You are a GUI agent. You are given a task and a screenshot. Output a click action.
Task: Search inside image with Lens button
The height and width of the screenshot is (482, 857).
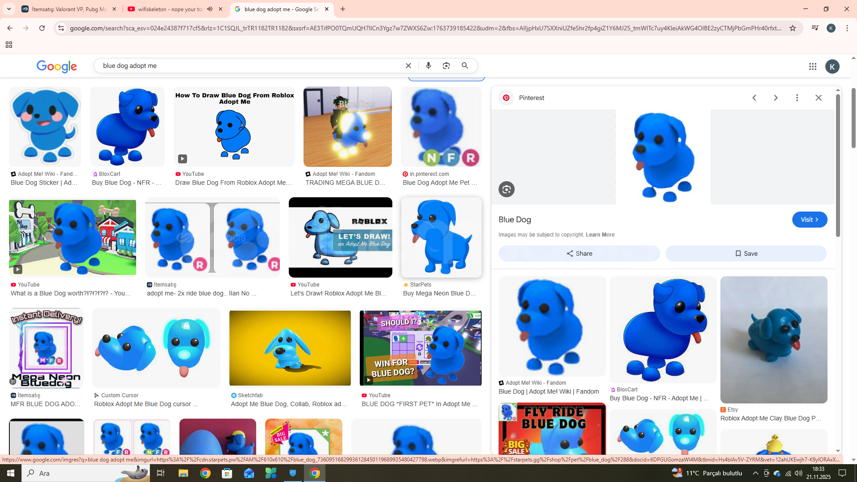point(506,189)
